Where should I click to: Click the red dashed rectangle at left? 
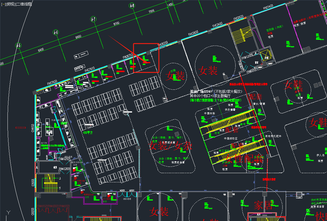pyautogui.click(x=20, y=127)
